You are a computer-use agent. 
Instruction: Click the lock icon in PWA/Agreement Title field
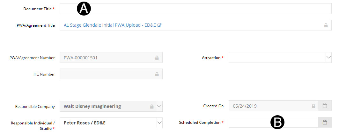click(326, 25)
